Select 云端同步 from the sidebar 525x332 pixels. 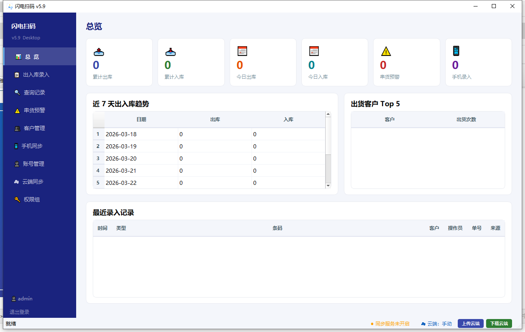click(32, 182)
